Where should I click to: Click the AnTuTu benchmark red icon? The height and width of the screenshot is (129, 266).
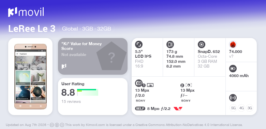pyautogui.click(x=233, y=44)
